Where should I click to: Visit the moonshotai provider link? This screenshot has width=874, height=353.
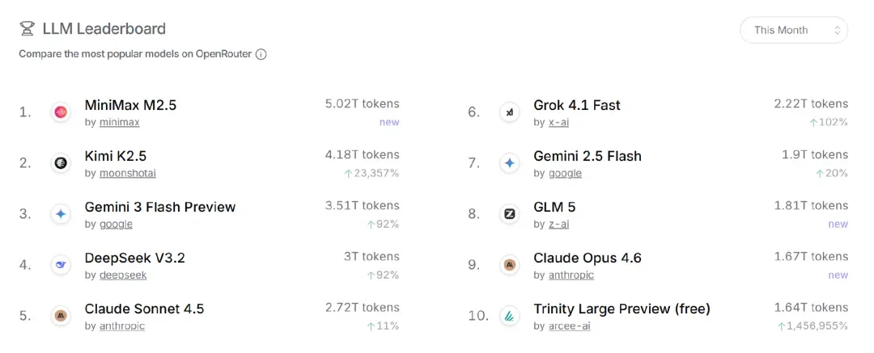[127, 173]
